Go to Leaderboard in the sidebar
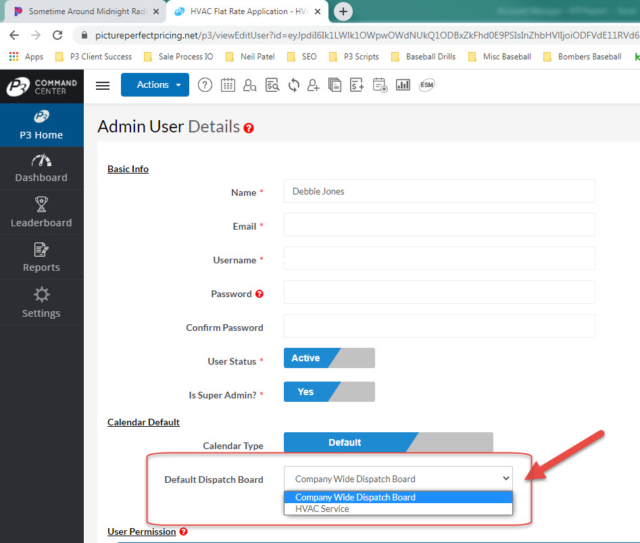Viewport: 640px width, 543px height. pos(41,213)
